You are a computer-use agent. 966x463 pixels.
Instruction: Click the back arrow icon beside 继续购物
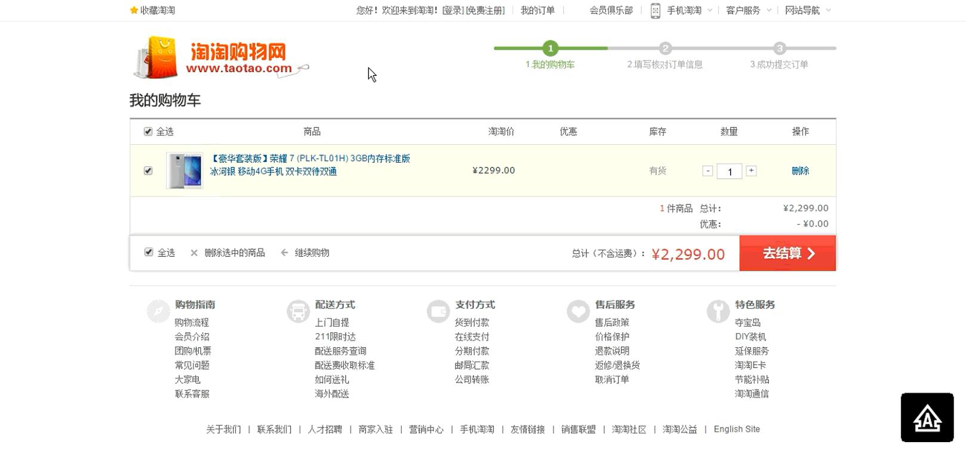285,253
